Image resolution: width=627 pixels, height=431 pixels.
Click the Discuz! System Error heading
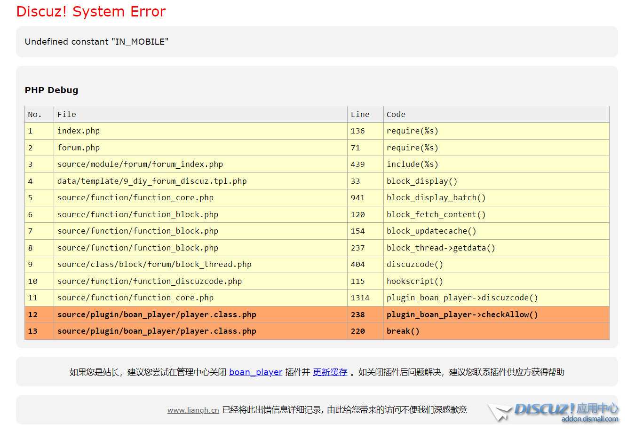[91, 12]
